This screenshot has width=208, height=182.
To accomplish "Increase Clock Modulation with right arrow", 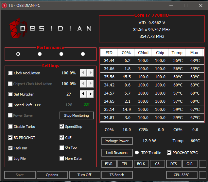I will (90, 73).
